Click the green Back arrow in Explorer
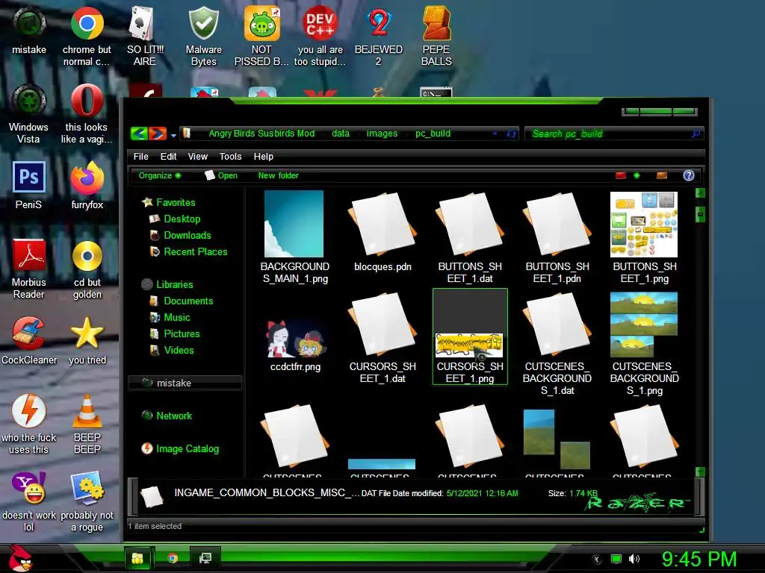 (x=139, y=133)
